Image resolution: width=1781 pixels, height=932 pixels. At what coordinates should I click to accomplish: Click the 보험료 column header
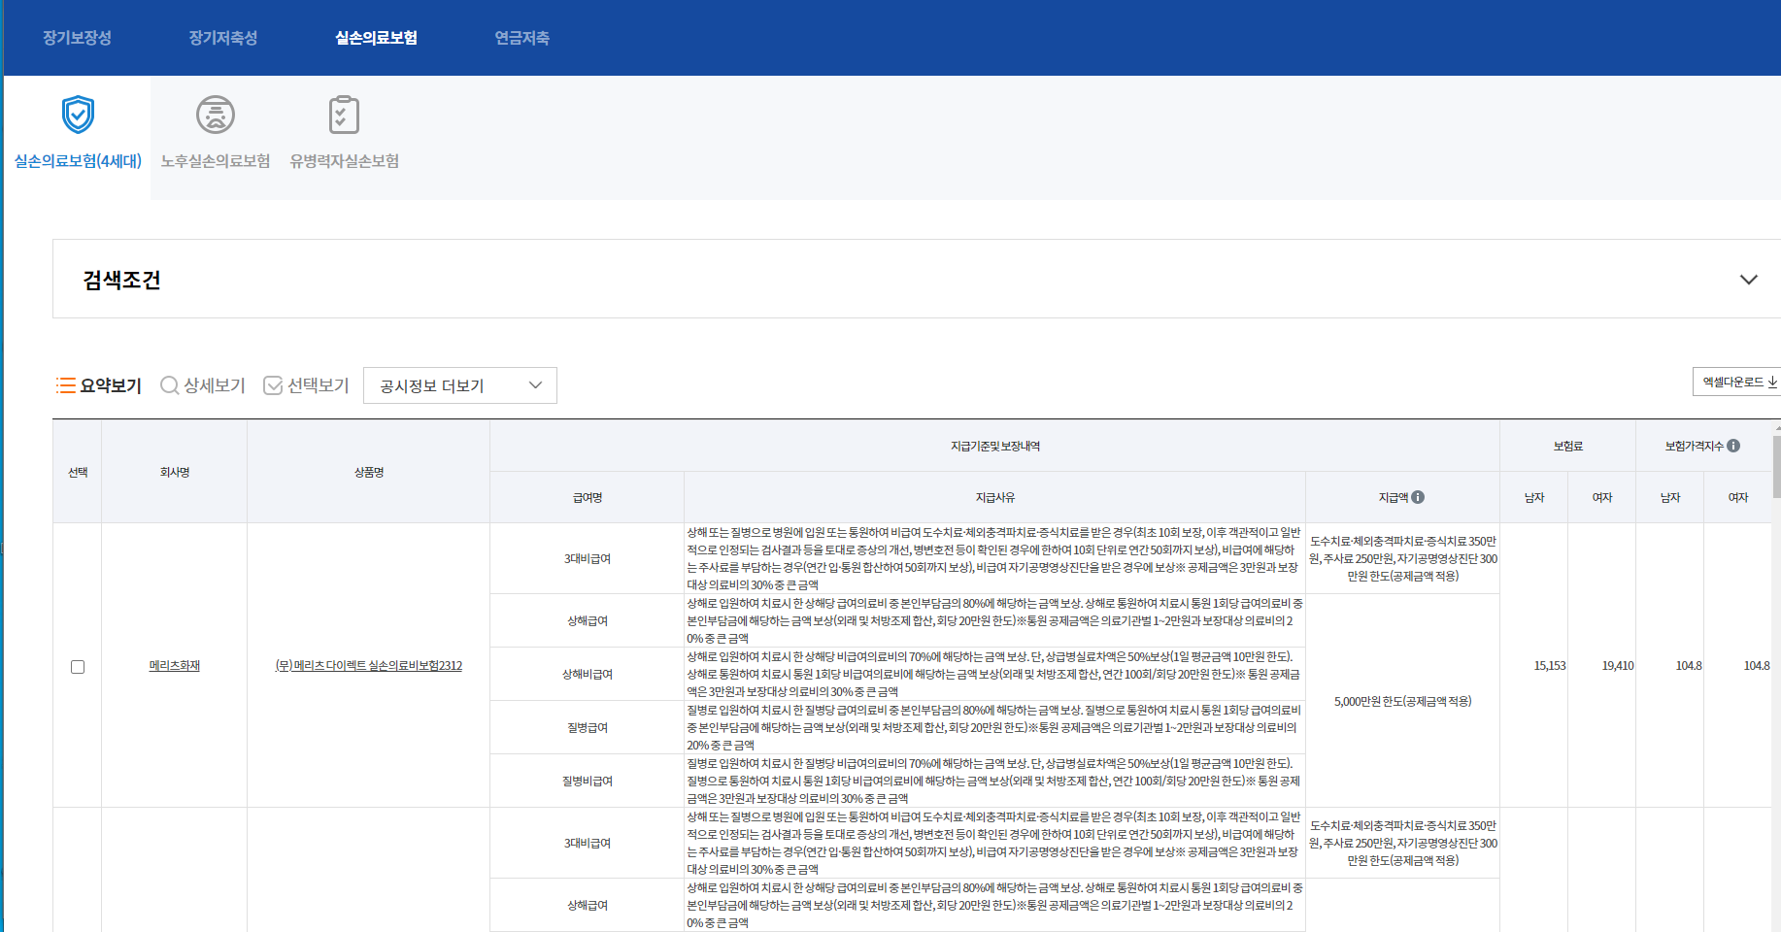[x=1568, y=447]
